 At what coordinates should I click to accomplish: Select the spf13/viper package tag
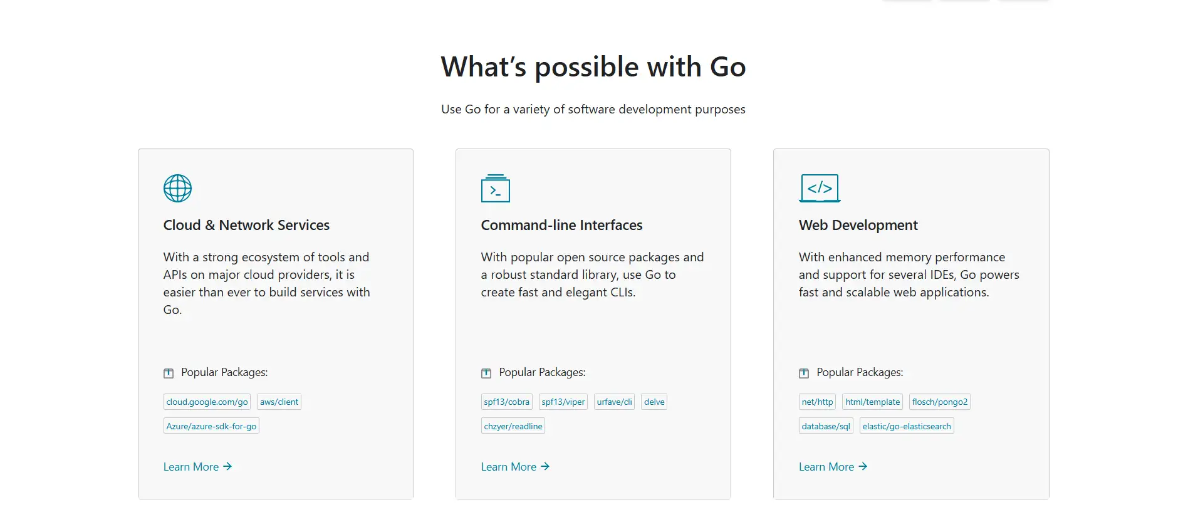pyautogui.click(x=563, y=402)
